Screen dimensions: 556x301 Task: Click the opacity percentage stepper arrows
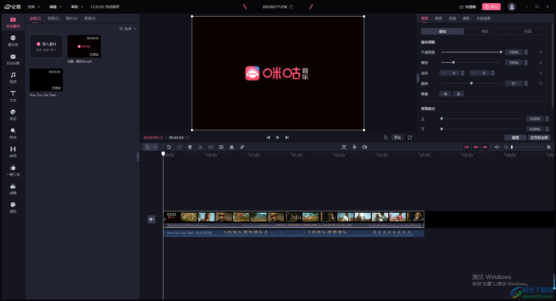526,52
